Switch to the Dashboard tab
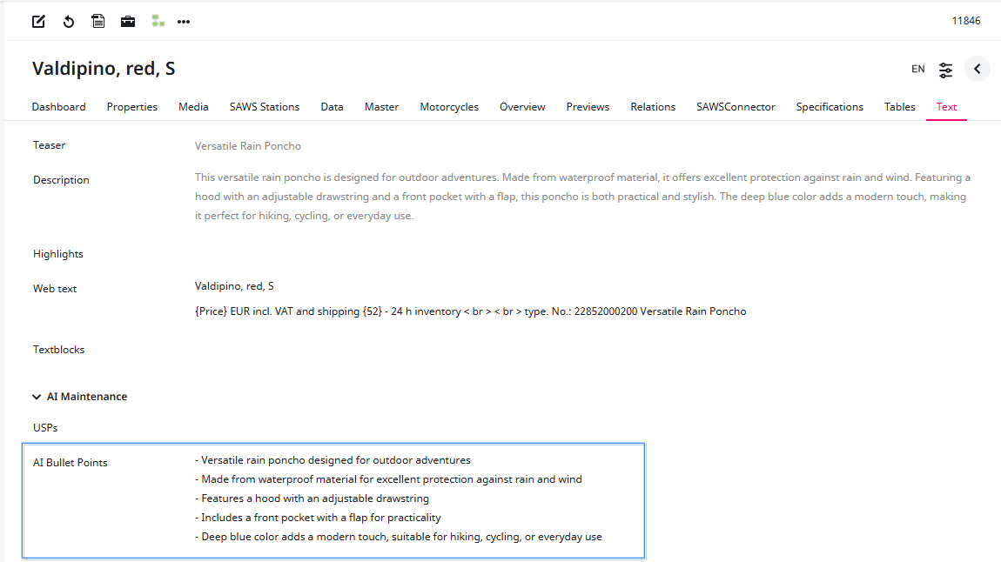This screenshot has height=562, width=1001. tap(58, 107)
